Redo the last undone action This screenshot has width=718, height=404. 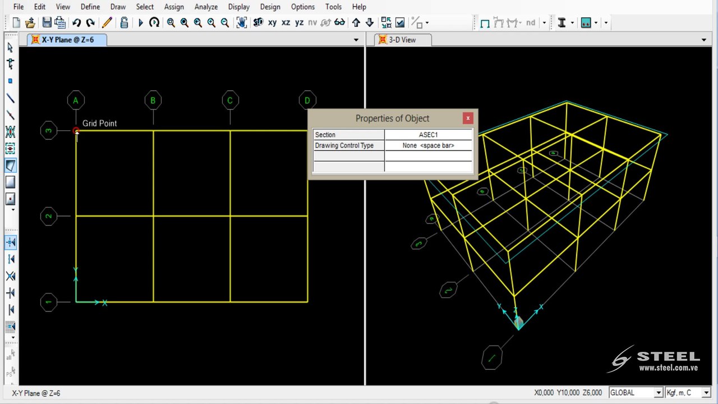tap(90, 23)
